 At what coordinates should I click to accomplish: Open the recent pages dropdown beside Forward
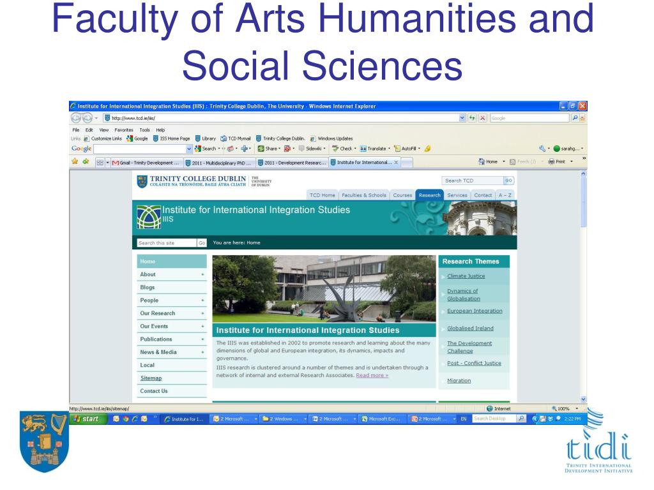[x=96, y=118]
